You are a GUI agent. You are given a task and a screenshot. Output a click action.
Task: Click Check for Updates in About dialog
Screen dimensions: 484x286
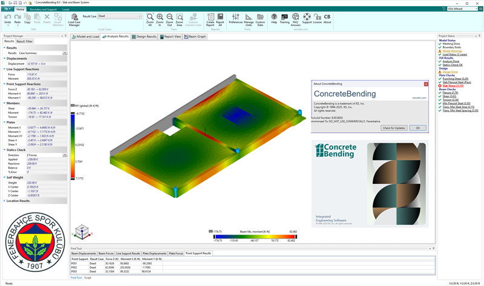(394, 128)
